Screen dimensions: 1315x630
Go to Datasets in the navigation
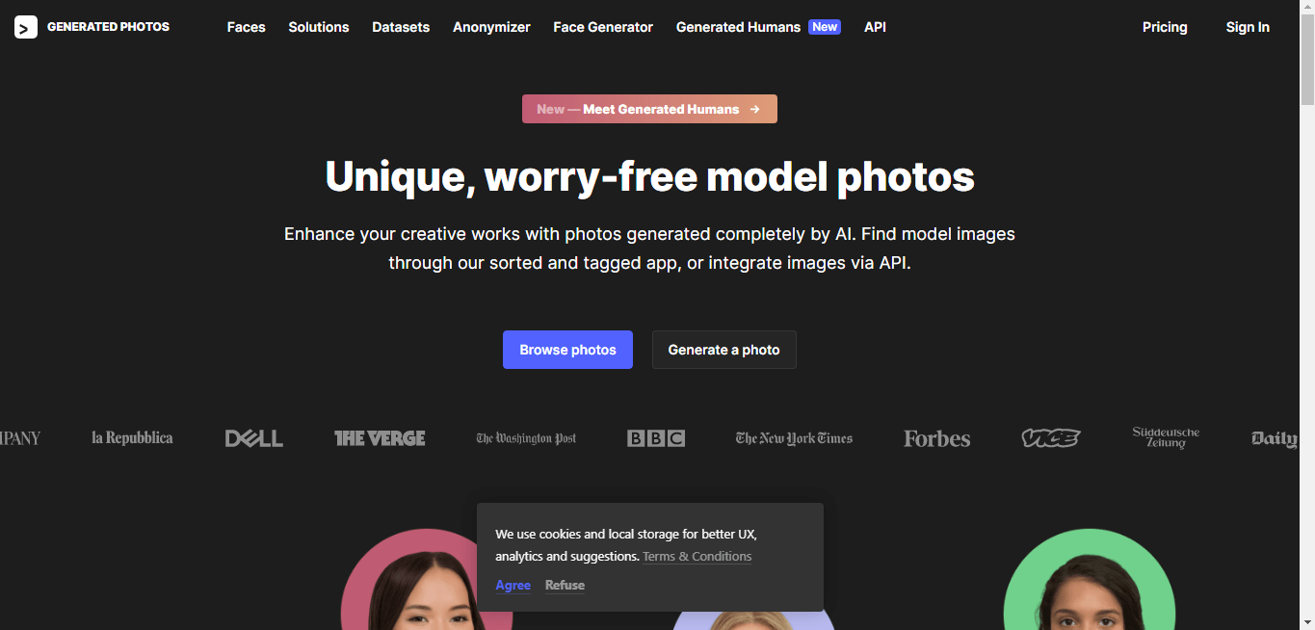click(x=401, y=27)
